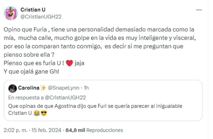213x139 pixels.
Task: Click Cristian U's profile avatar
Action: (11, 13)
